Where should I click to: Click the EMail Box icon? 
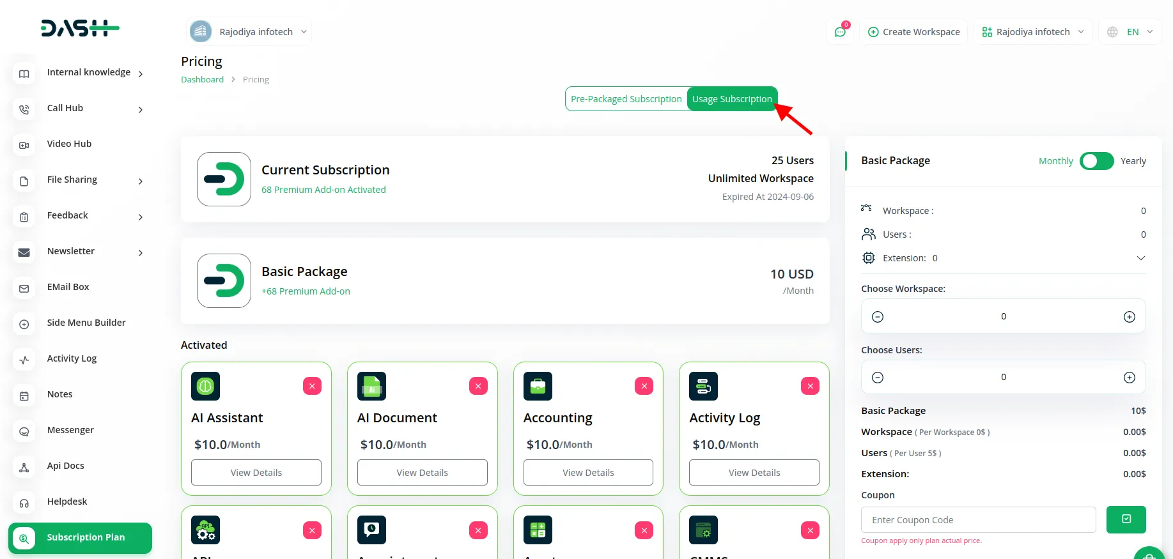point(24,288)
